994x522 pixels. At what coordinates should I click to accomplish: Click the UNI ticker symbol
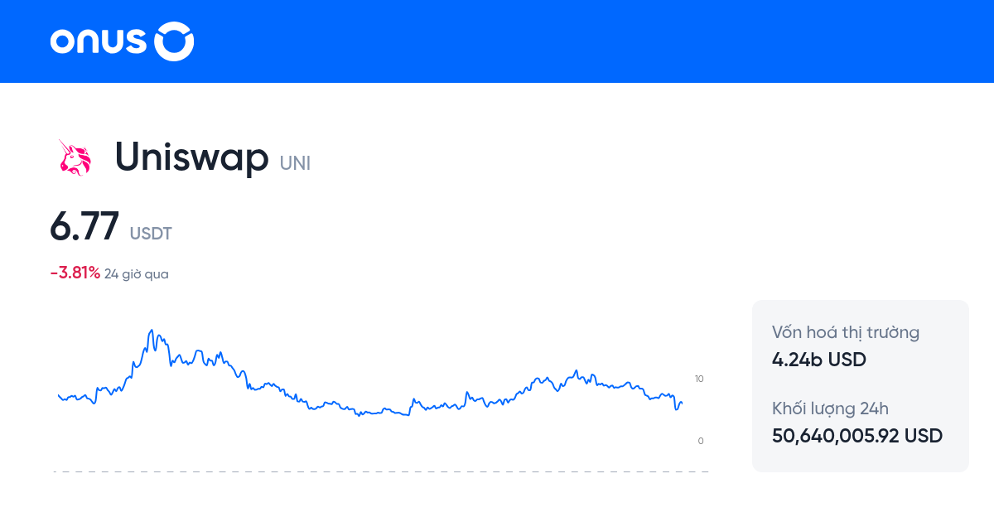295,163
